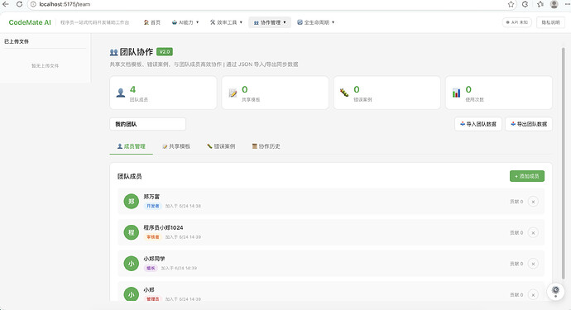The image size is (571, 310).
Task: Go to the 首页 home menu item
Action: point(152,22)
